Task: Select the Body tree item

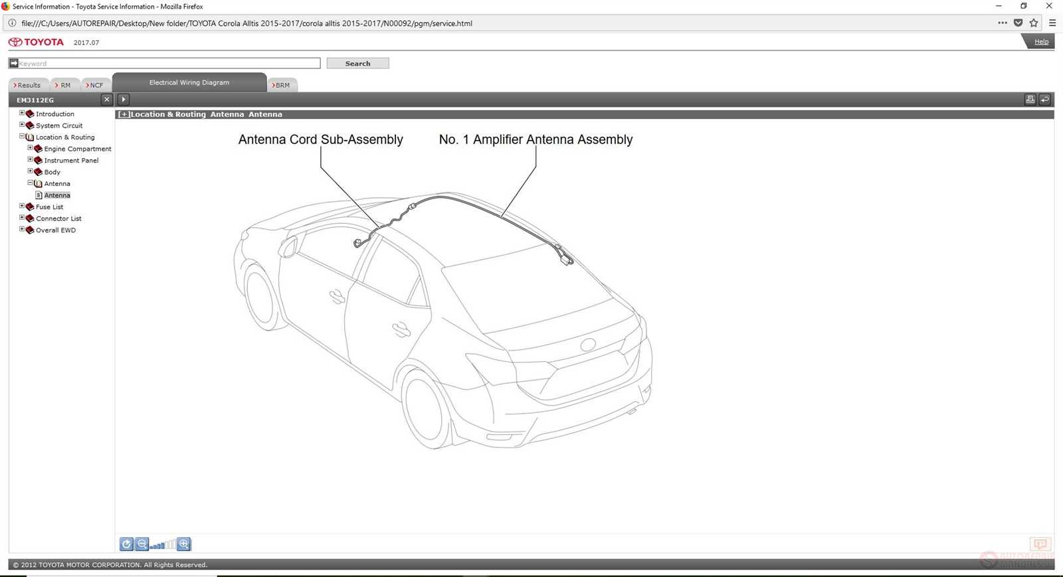Action: point(52,172)
